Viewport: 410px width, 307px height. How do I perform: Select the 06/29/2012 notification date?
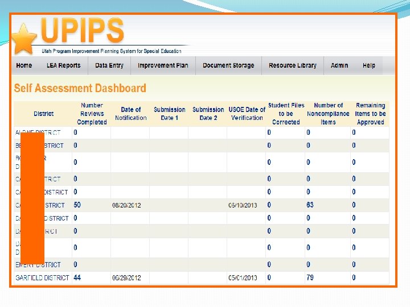[126, 278]
